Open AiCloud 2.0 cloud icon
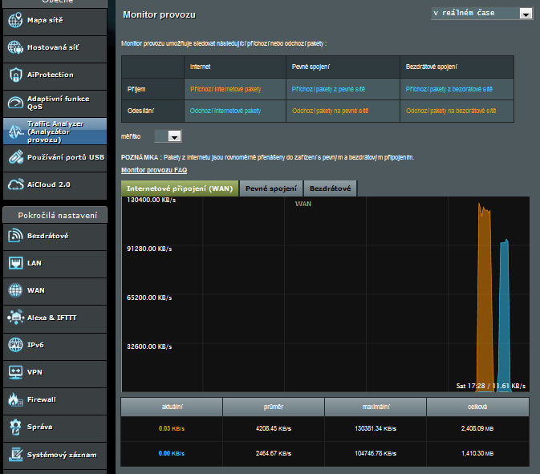 point(14,184)
